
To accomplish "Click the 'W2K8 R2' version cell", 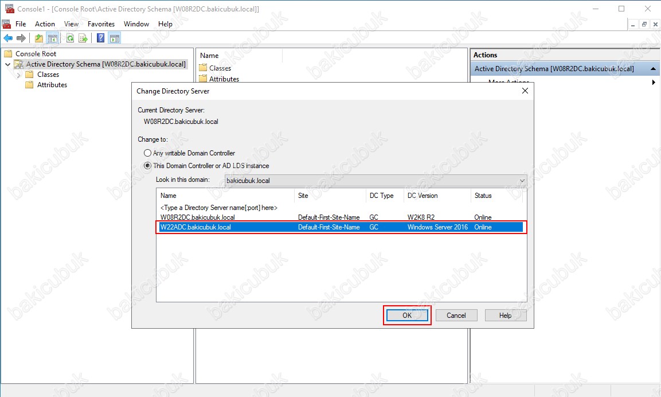I will 421,217.
